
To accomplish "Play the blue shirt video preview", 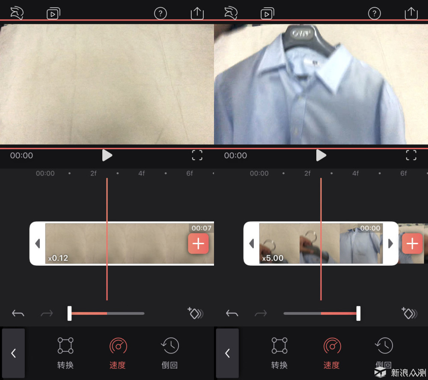I will click(321, 155).
